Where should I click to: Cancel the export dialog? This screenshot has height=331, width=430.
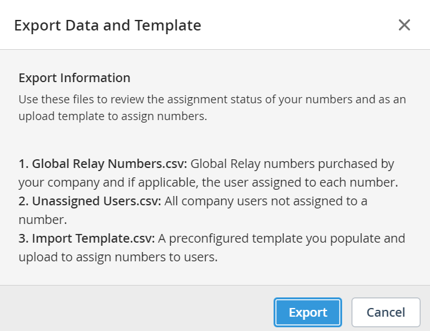click(386, 312)
